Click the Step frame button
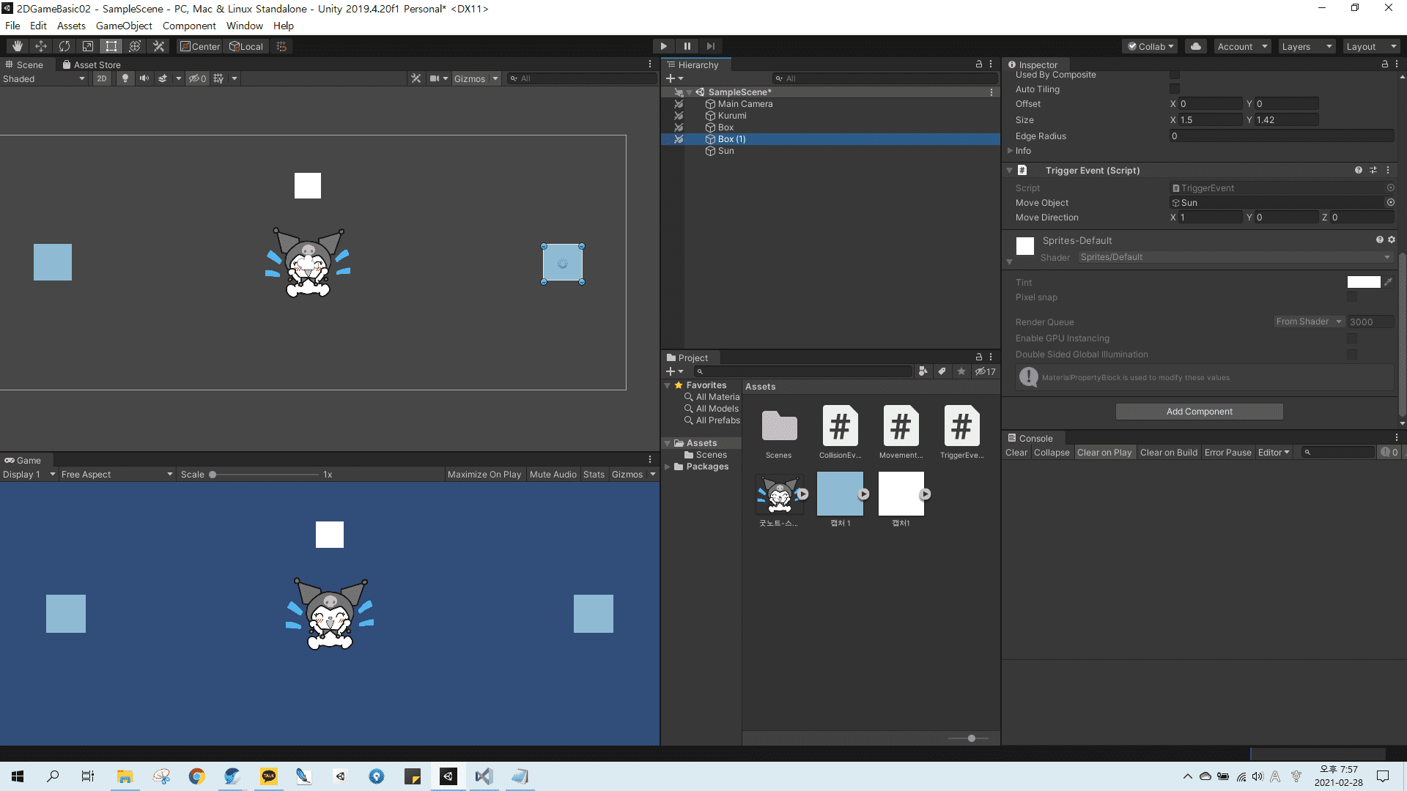Screen dimensions: 1407x791 pyautogui.click(x=711, y=46)
